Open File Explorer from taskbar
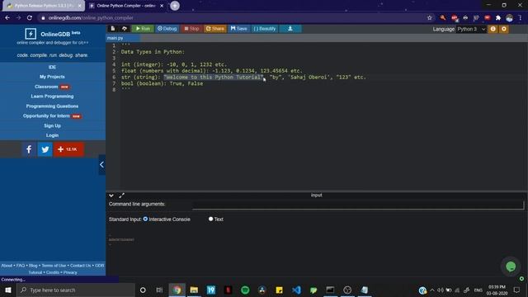Screen dimensions: 528x297 [194, 290]
